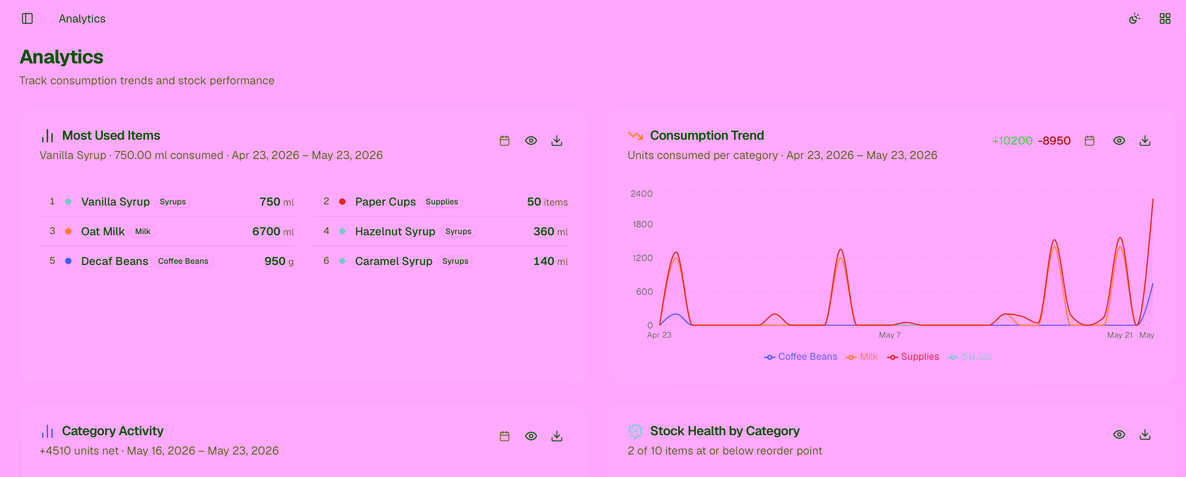The width and height of the screenshot is (1186, 477).
Task: Click blue color dot for Decaf Beans
Action: pyautogui.click(x=68, y=261)
